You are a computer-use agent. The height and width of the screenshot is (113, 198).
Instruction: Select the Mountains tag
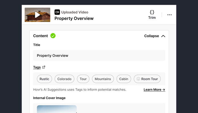[103, 79]
